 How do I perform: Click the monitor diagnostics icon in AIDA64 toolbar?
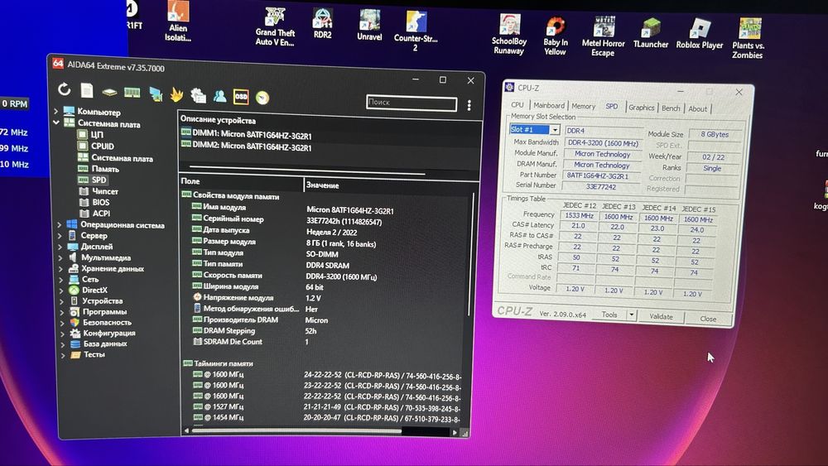click(x=156, y=94)
